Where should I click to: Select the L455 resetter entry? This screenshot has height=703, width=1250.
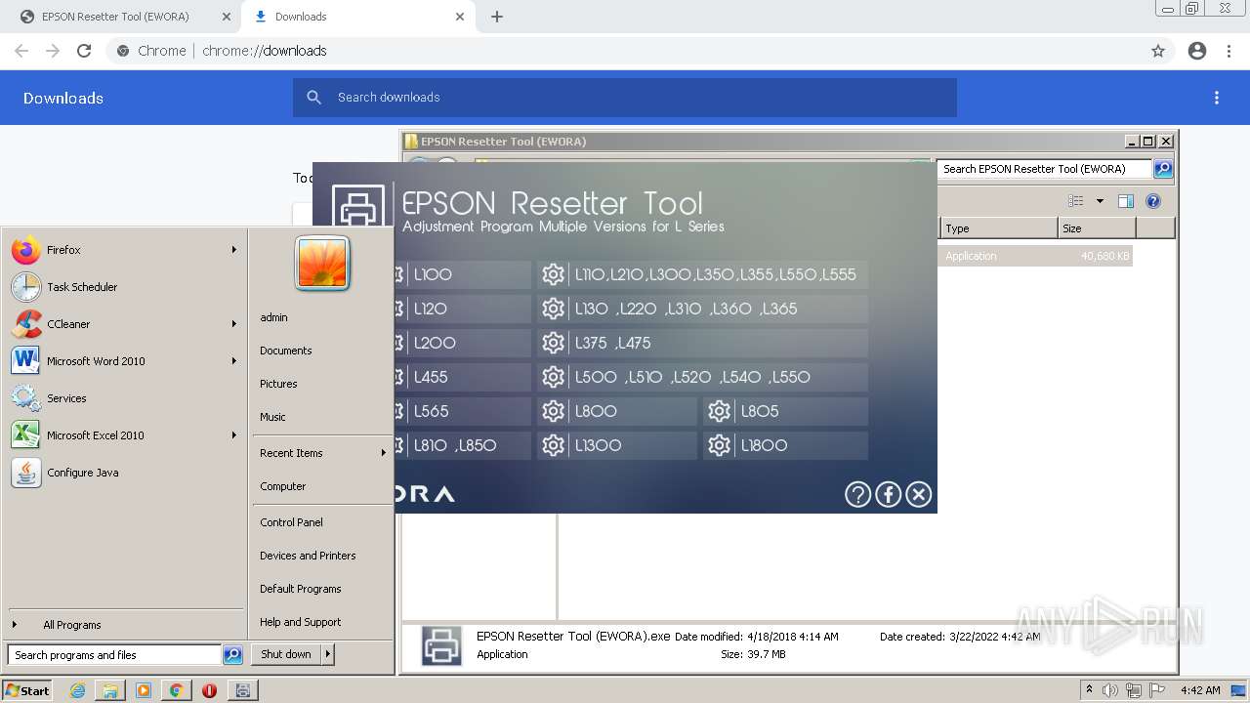point(463,377)
